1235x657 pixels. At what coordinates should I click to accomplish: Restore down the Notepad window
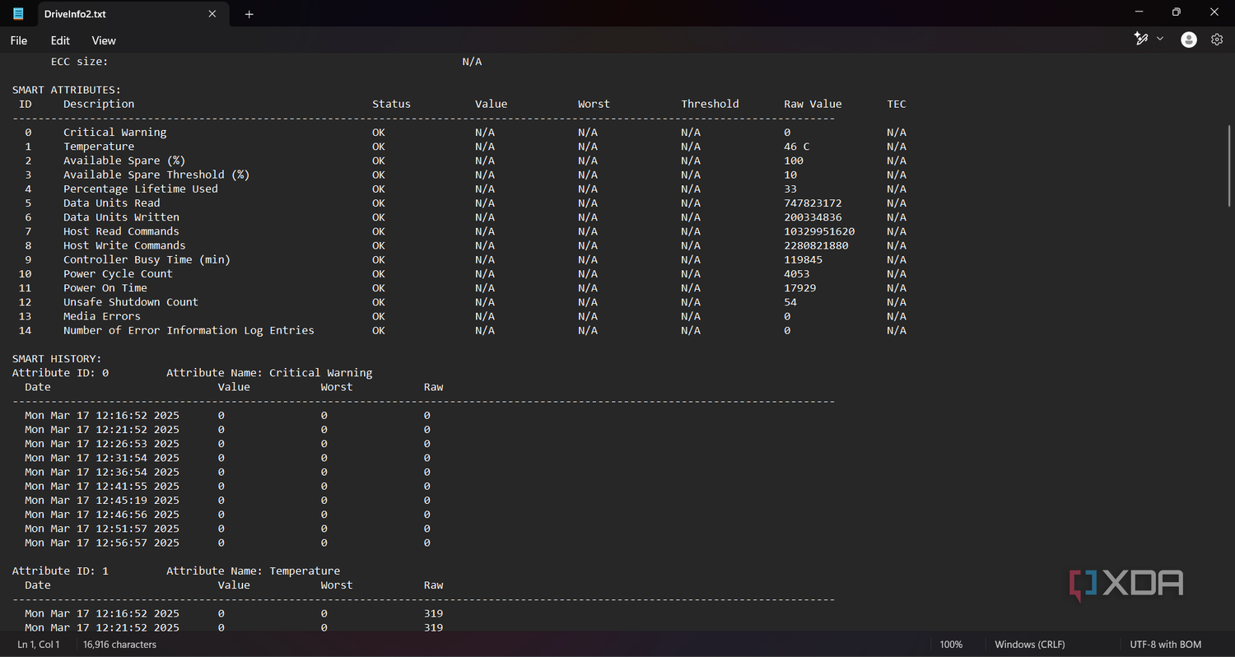point(1177,12)
